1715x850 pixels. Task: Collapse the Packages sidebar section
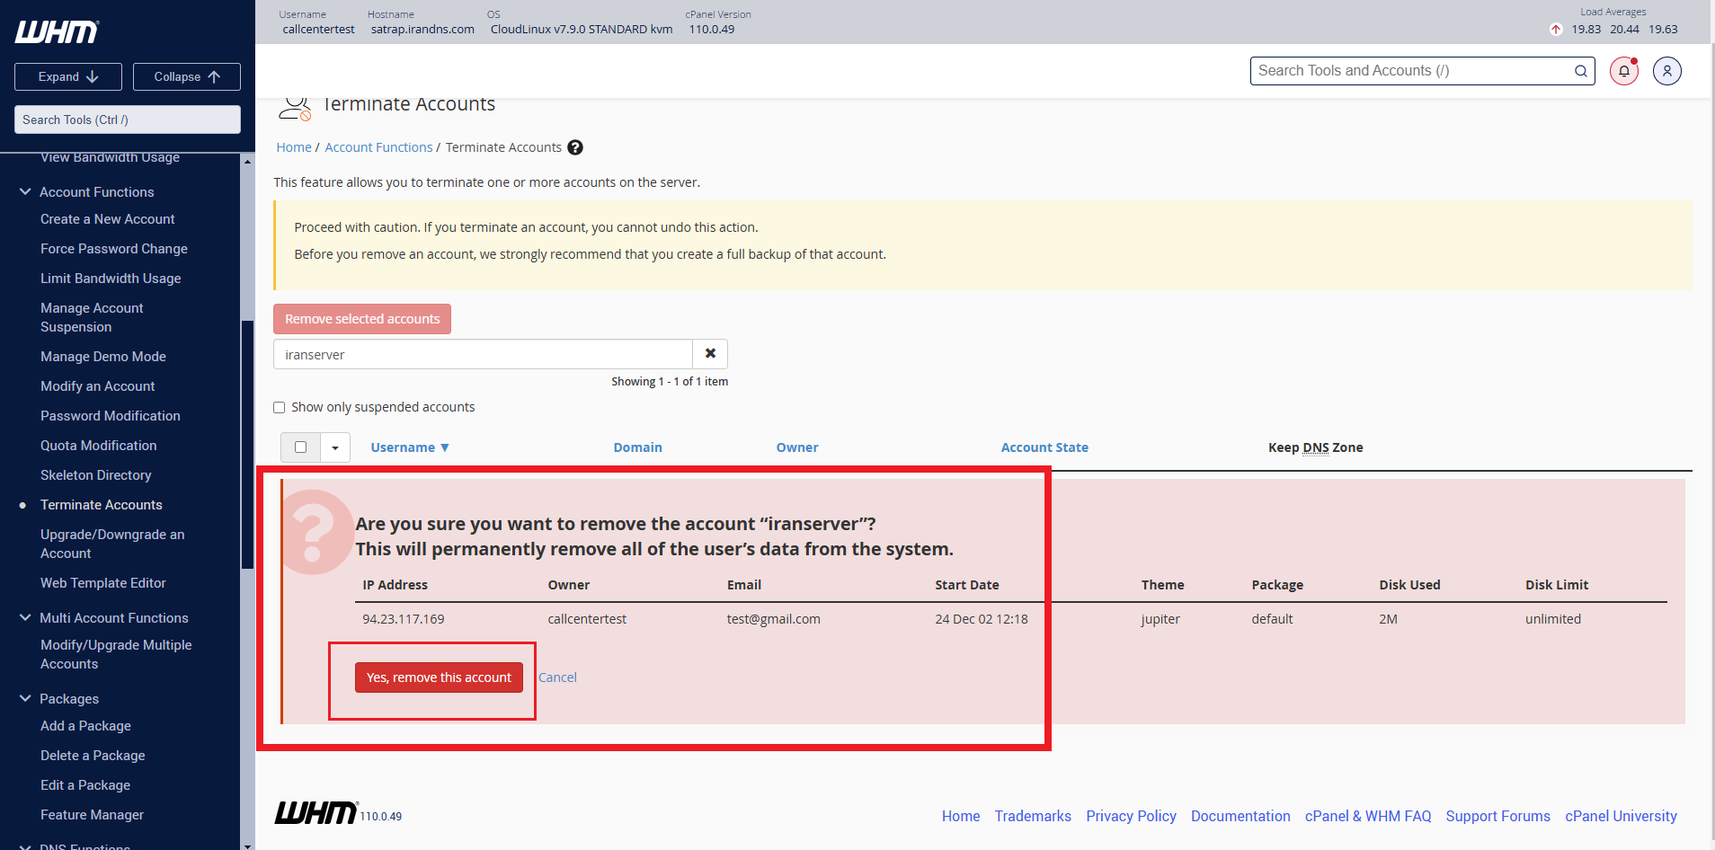pos(25,699)
